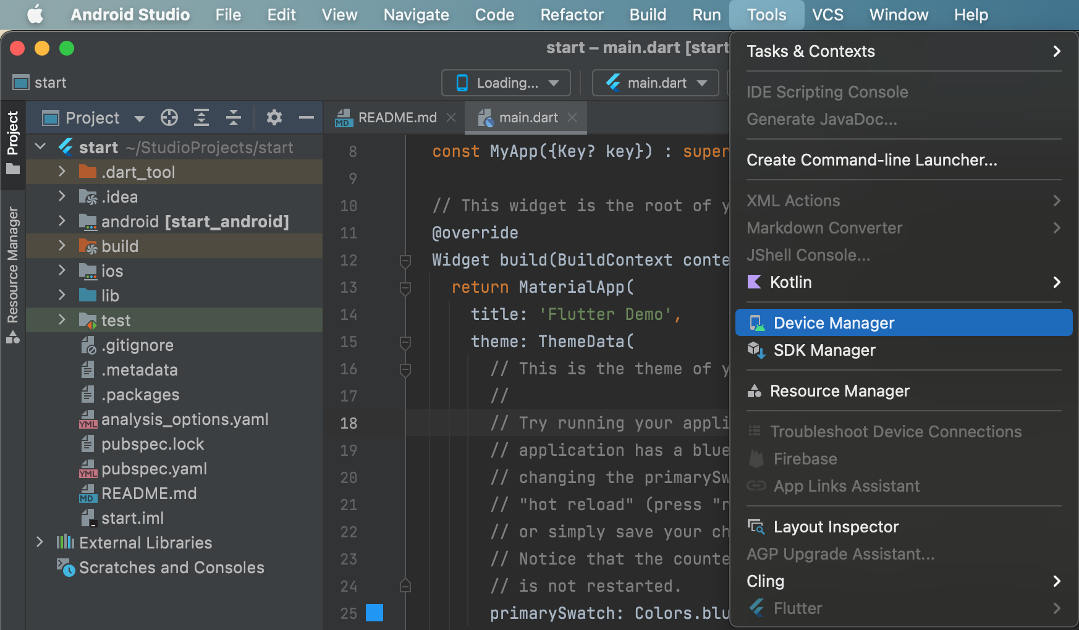Close the README.md editor tab
1079x630 pixels.
click(452, 117)
